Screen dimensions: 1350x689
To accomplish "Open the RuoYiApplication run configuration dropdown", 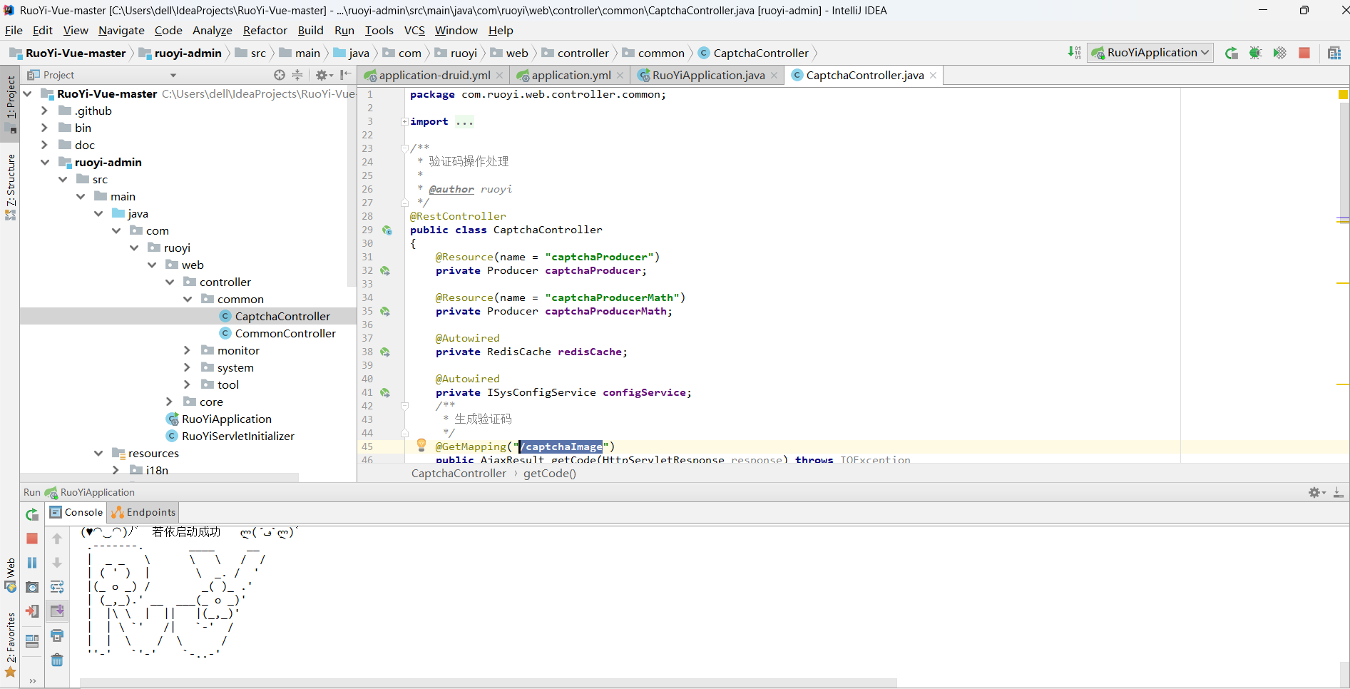I will [x=1150, y=53].
